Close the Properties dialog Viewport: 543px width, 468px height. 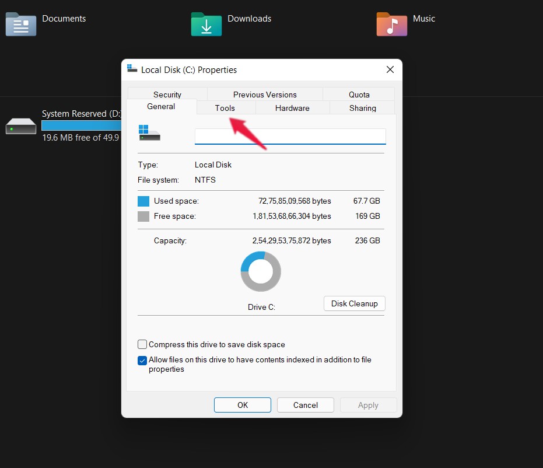[390, 70]
